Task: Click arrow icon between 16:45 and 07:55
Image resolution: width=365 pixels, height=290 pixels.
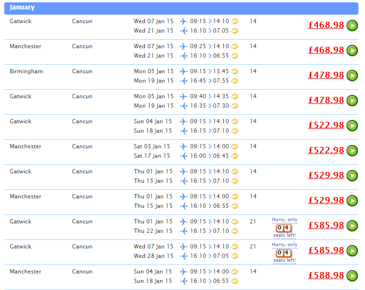Action: click(210, 81)
